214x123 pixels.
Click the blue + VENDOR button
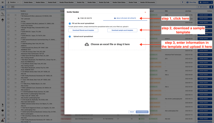[x=204, y=2]
